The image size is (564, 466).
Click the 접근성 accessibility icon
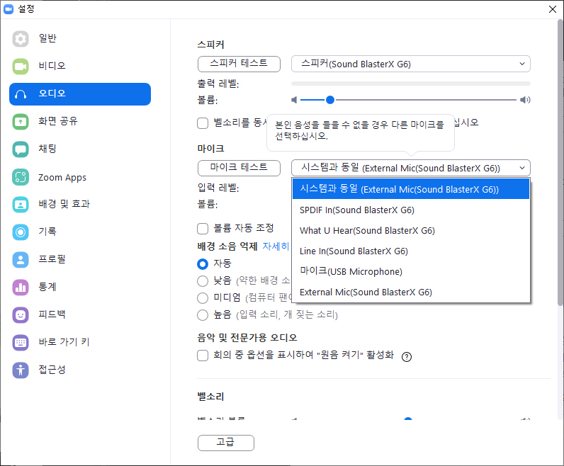[21, 370]
